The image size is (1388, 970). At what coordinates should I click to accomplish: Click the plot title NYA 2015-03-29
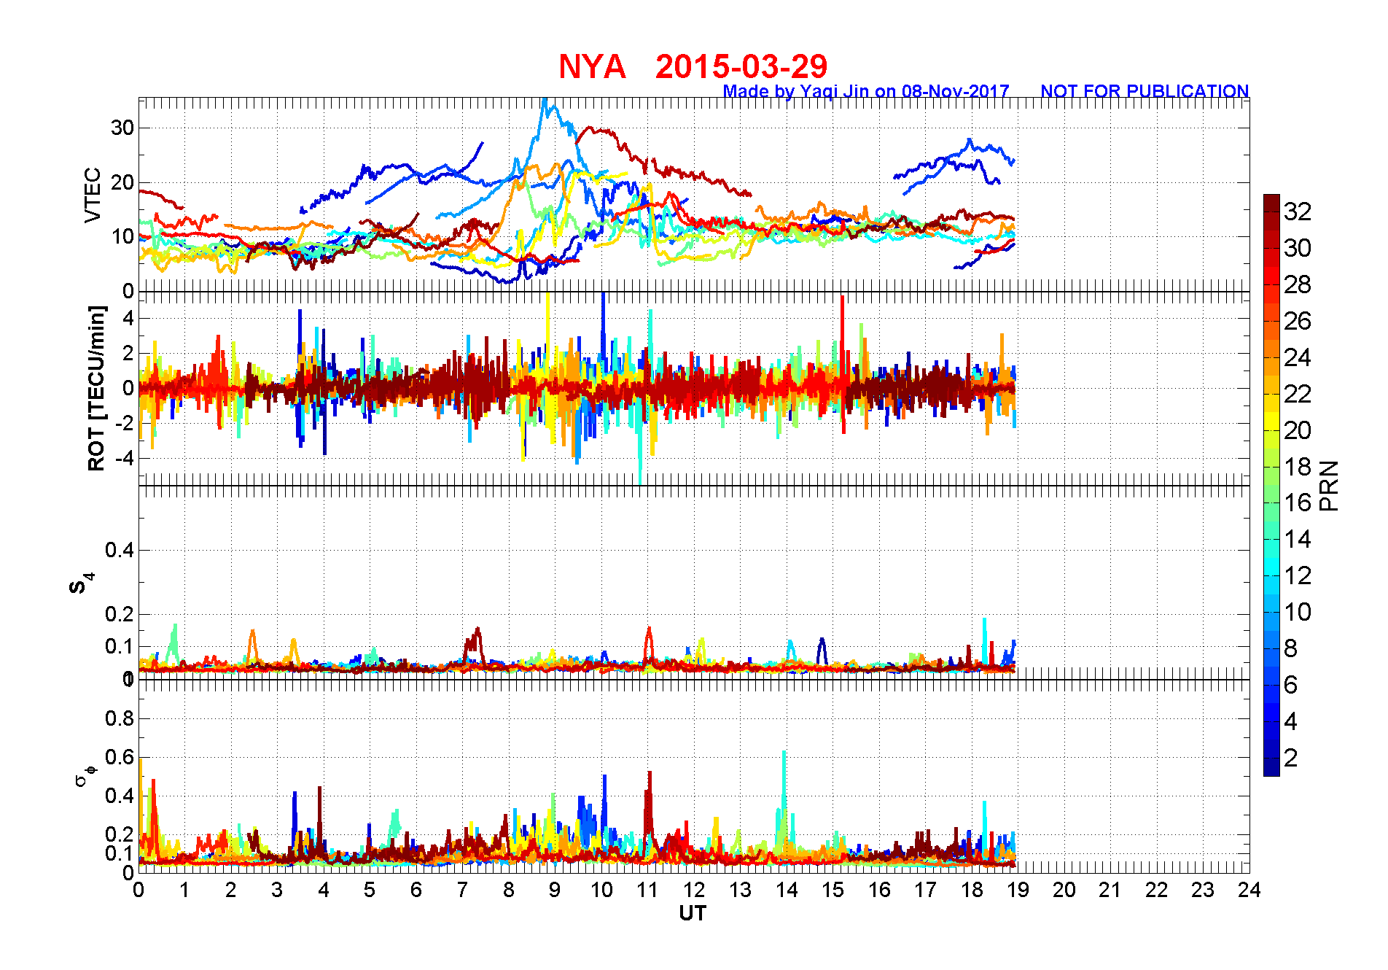point(693,67)
